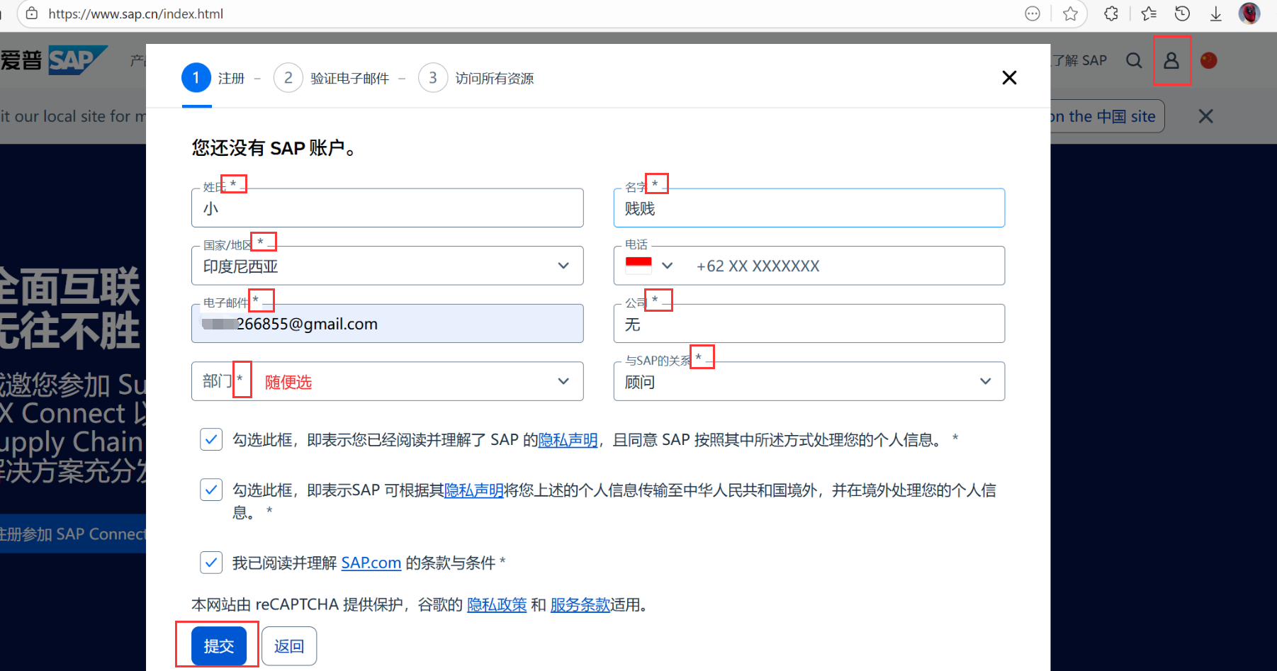1277x671 pixels.
Task: Toggle the cross-border data transfer checkbox
Action: coord(211,490)
